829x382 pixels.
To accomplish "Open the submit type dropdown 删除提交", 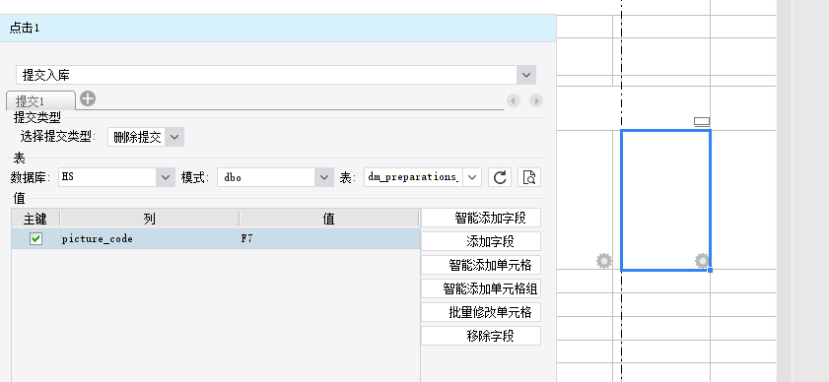I will click(x=174, y=138).
